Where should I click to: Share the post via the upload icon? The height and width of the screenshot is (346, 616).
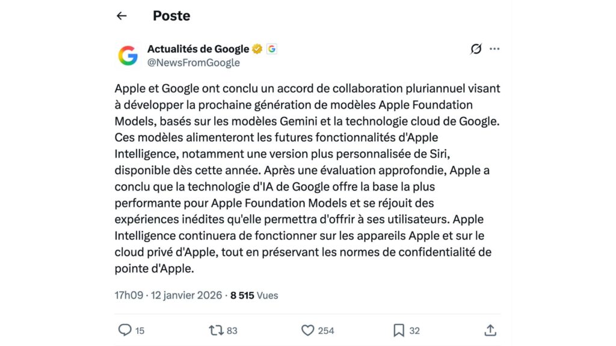point(491,330)
